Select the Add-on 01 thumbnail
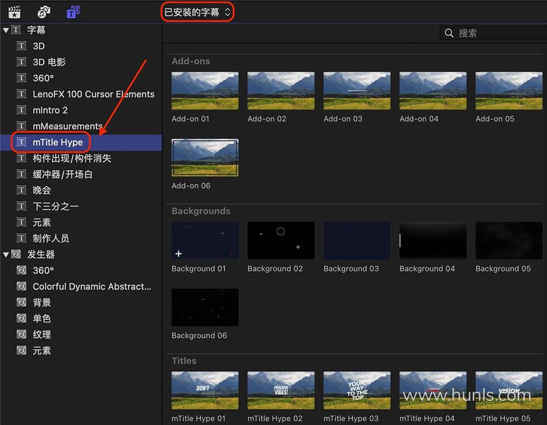 pos(205,91)
